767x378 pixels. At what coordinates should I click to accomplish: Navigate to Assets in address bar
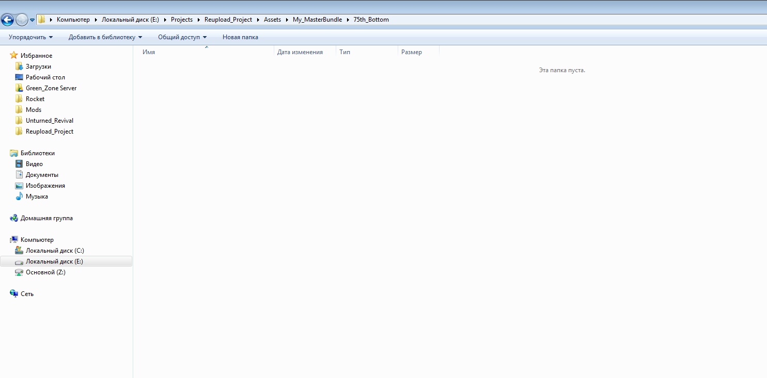pyautogui.click(x=272, y=20)
